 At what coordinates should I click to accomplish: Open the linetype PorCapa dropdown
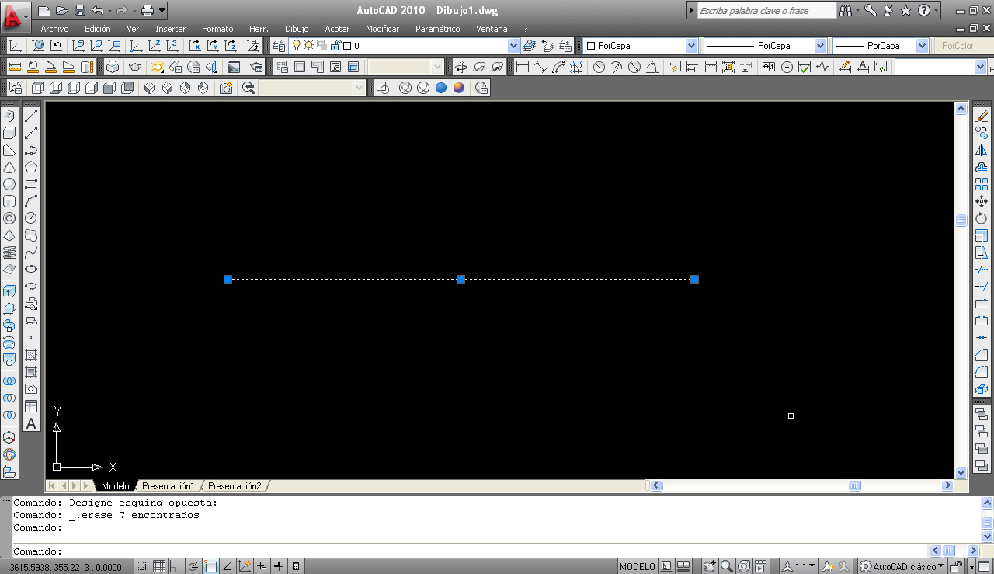click(x=821, y=45)
